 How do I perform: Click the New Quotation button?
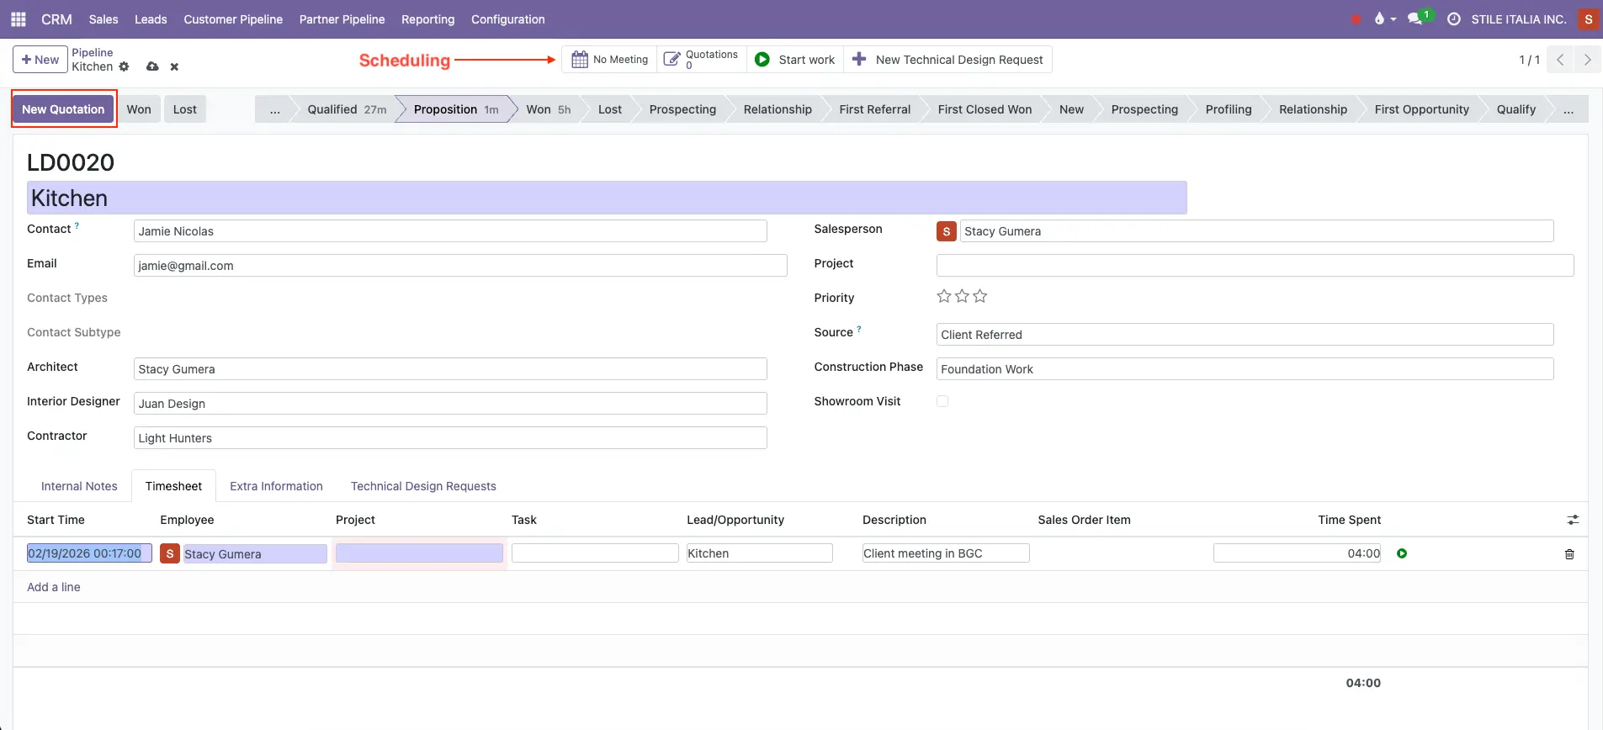click(x=63, y=109)
